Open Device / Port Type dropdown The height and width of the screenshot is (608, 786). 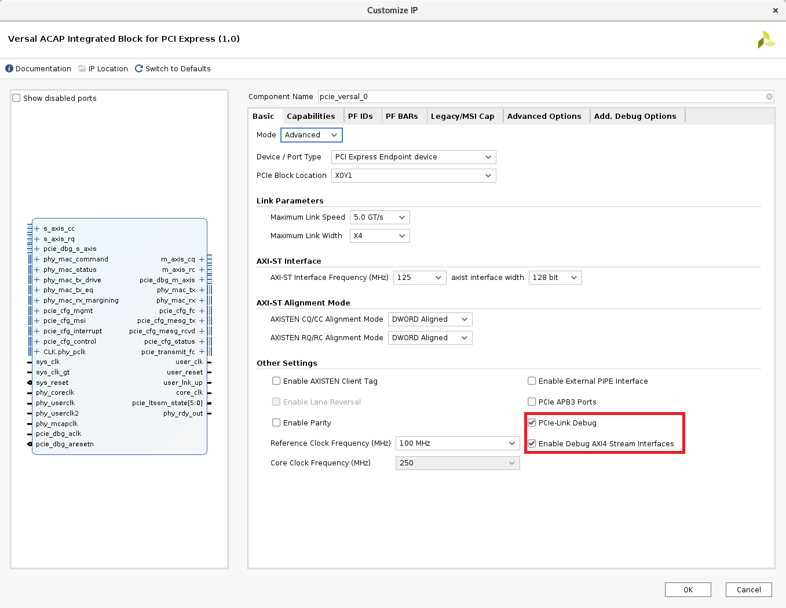[414, 157]
